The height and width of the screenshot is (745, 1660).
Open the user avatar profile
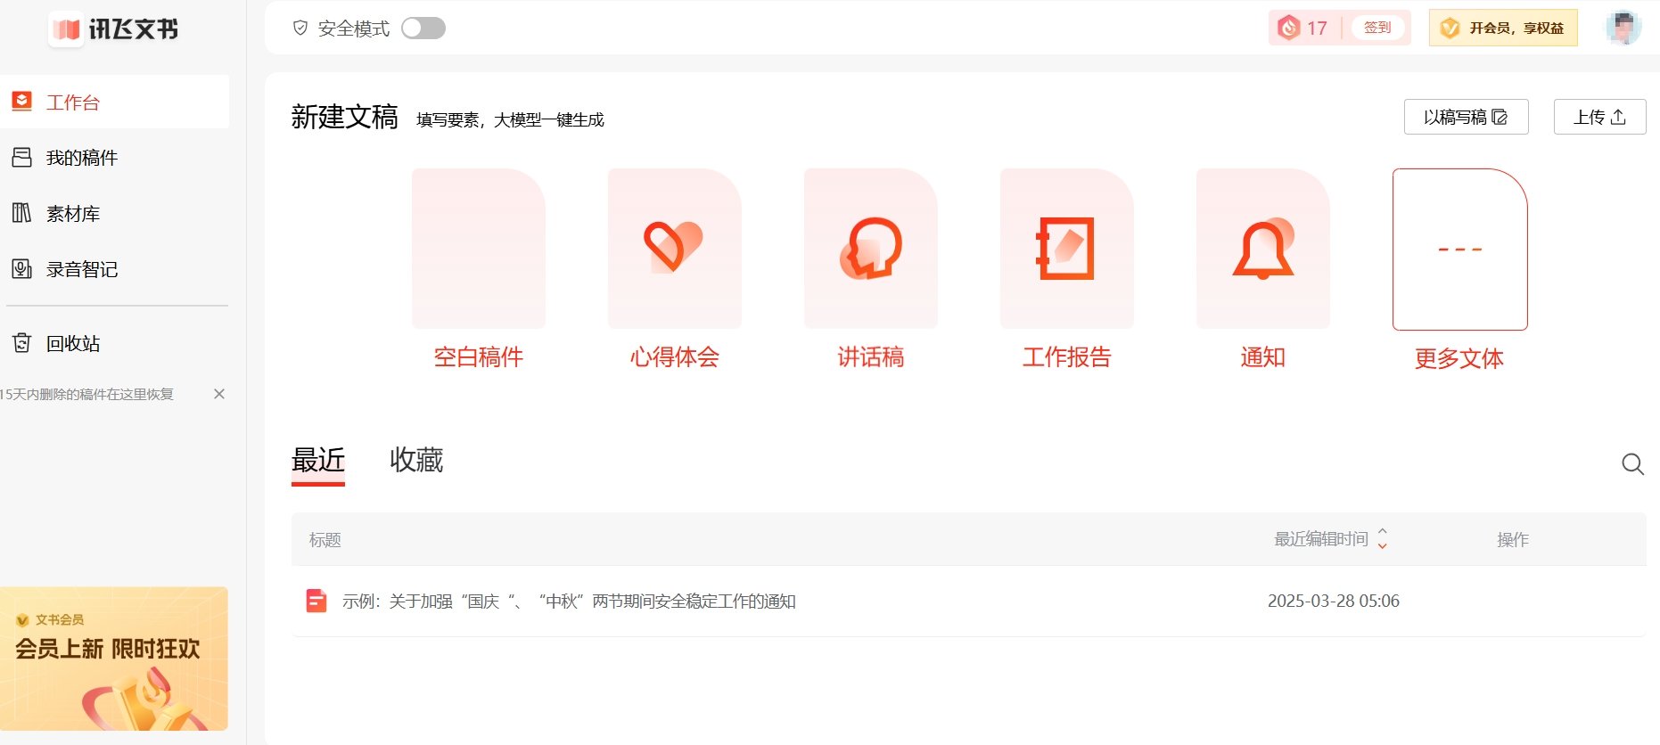pyautogui.click(x=1623, y=28)
